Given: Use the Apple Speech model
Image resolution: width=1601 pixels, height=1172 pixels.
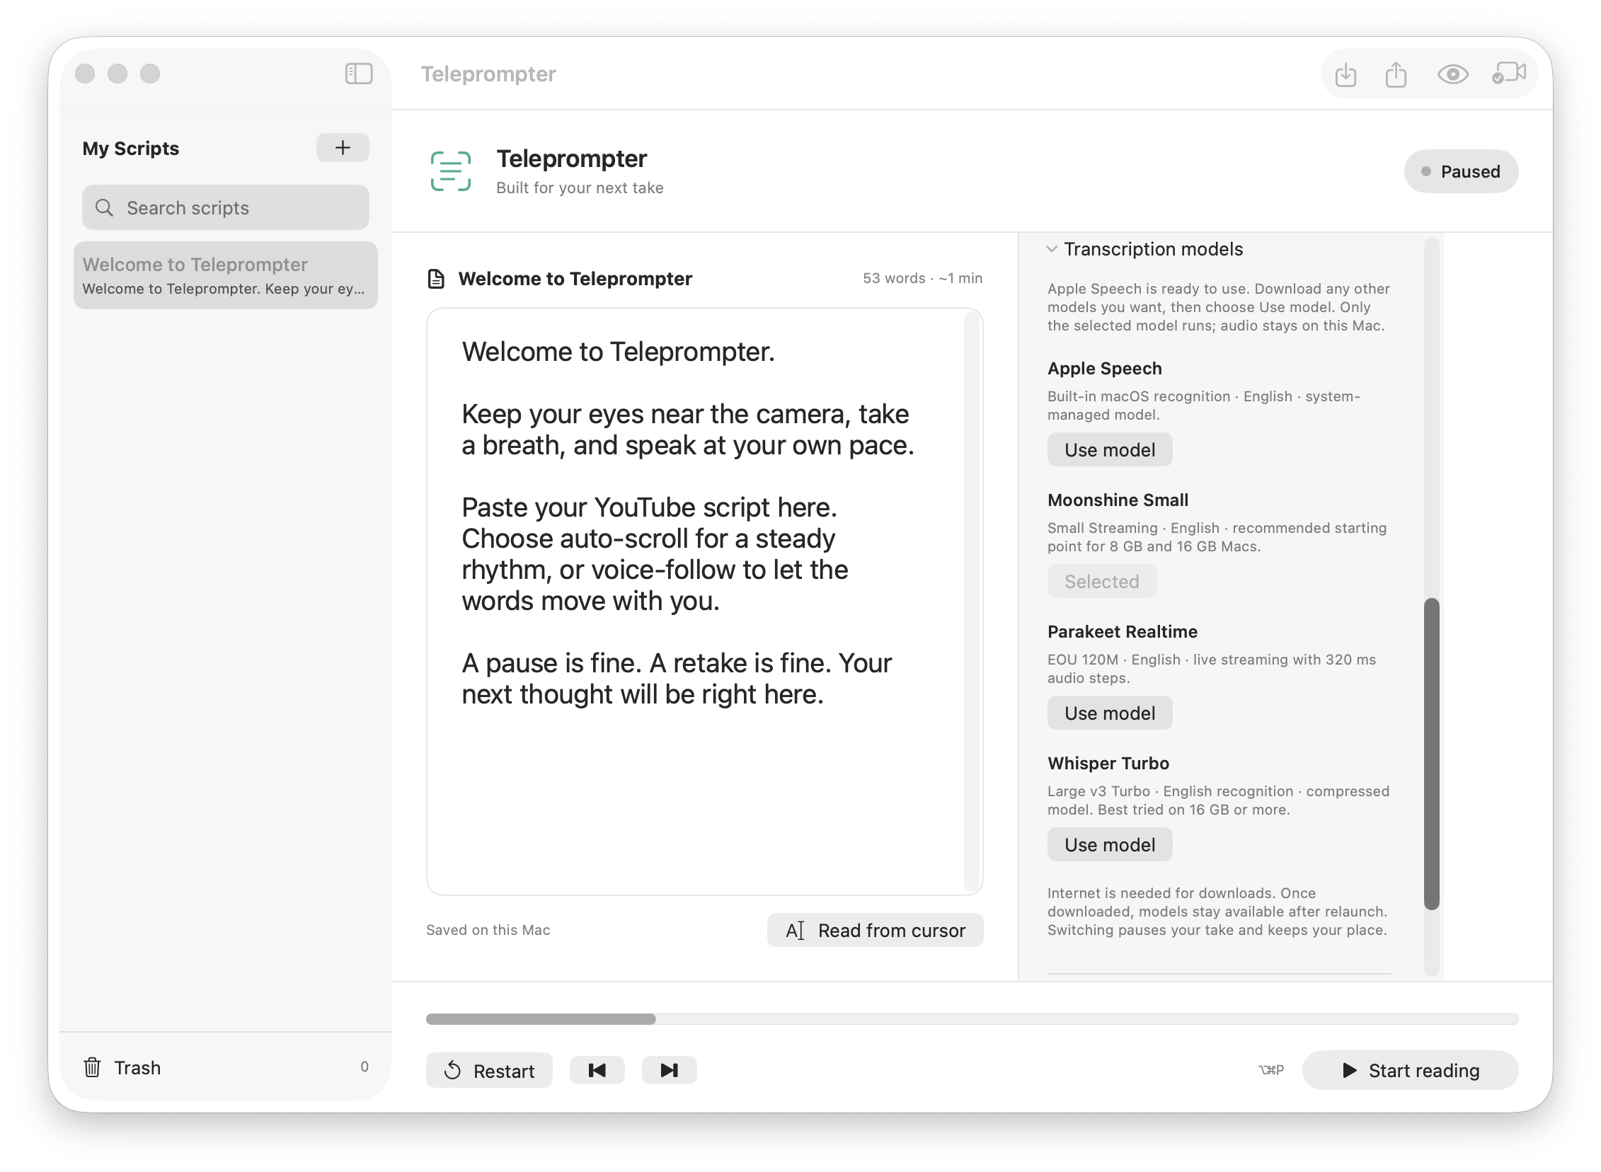Looking at the screenshot, I should 1109,450.
